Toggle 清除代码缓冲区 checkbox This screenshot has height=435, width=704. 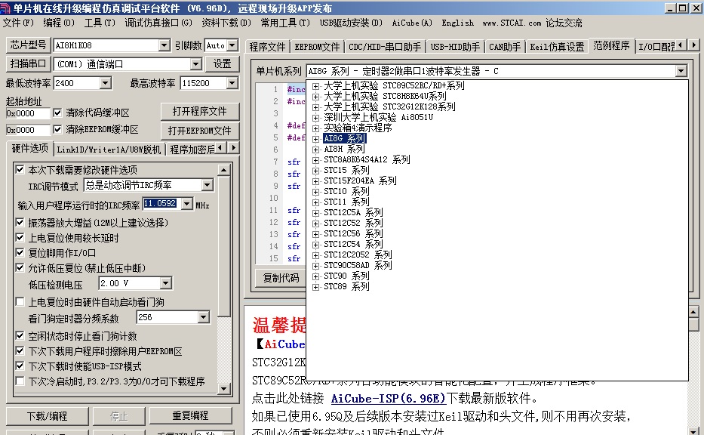click(58, 113)
